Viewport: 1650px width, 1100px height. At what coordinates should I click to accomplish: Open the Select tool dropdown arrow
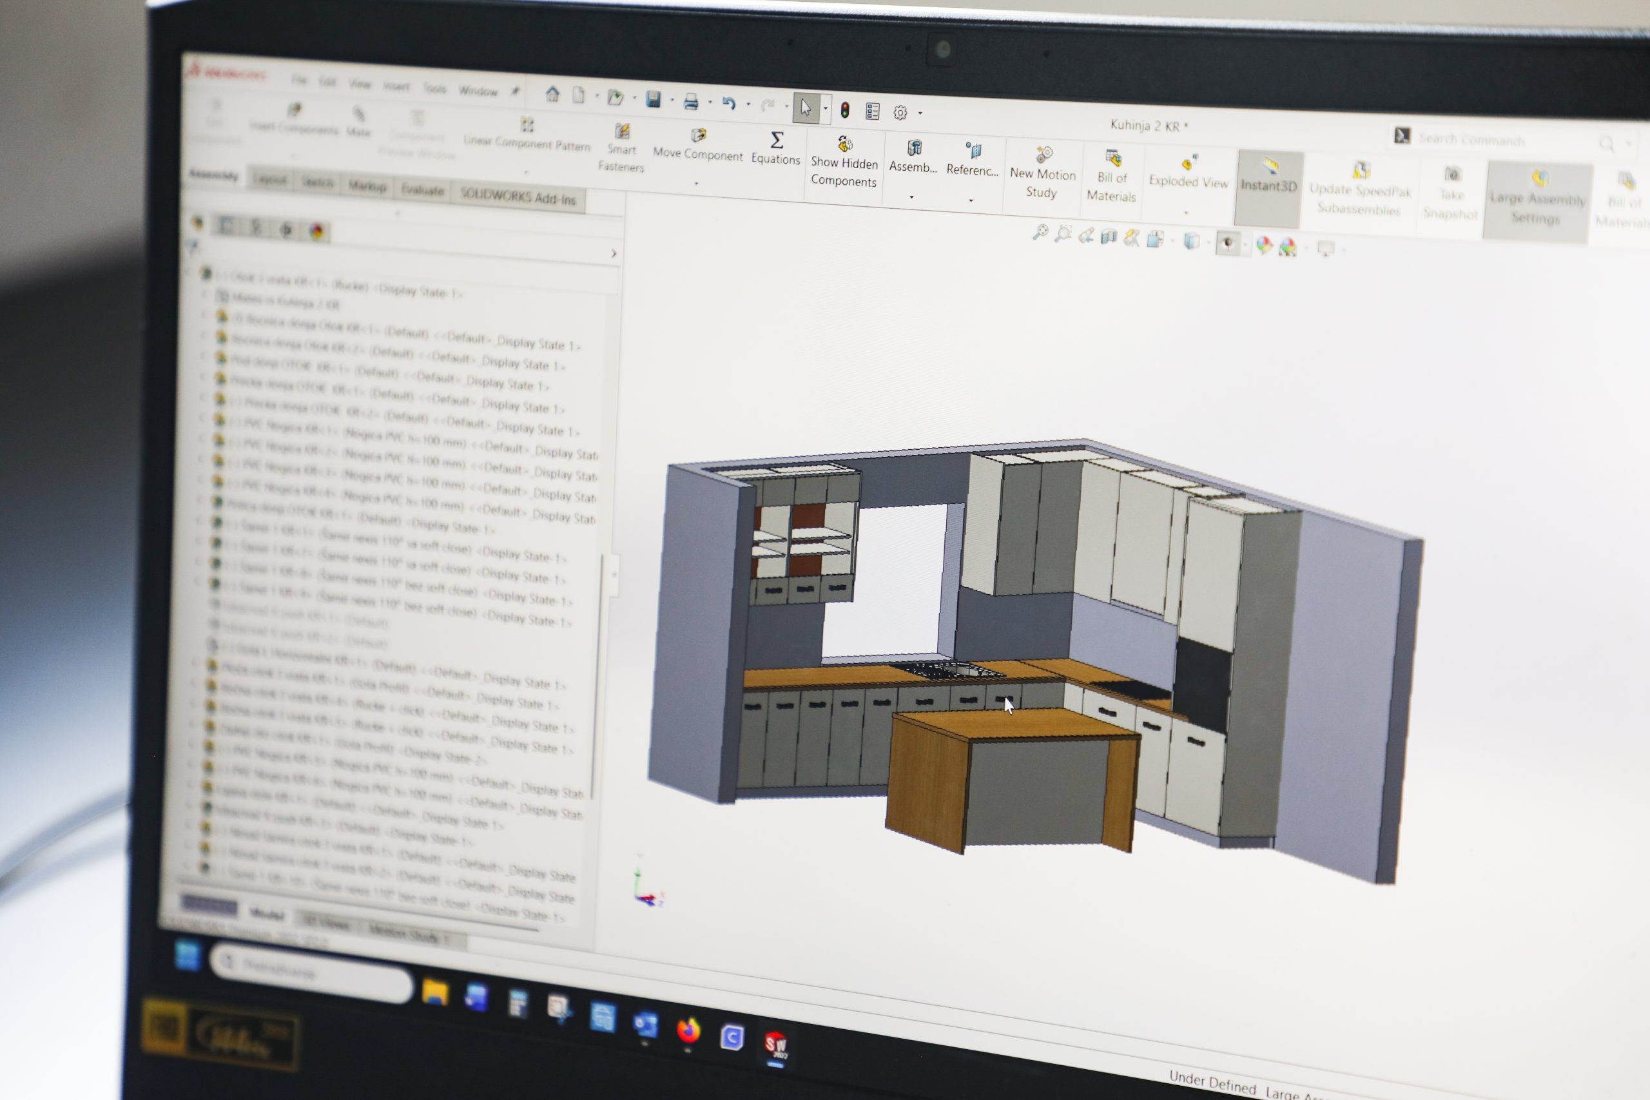click(825, 109)
